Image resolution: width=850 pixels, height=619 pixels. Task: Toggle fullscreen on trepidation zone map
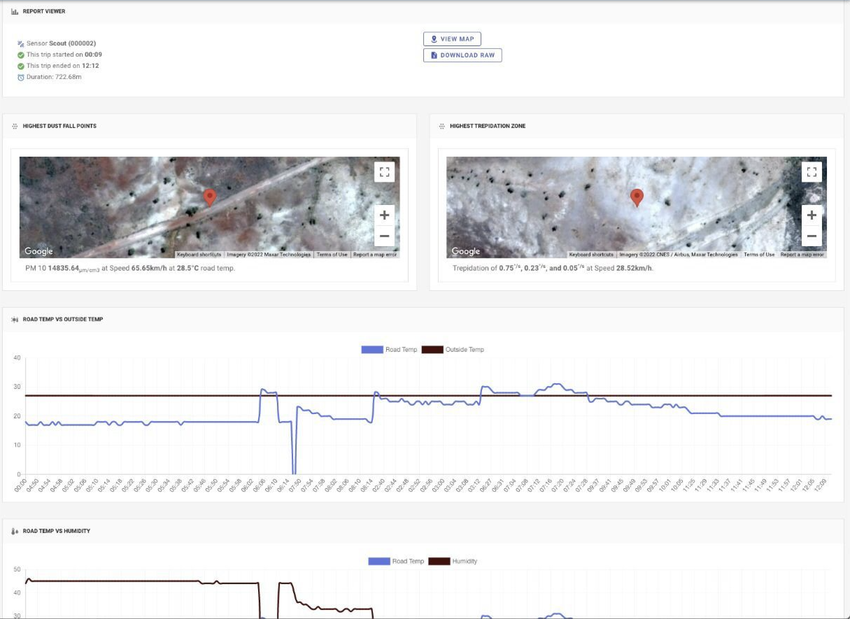812,172
